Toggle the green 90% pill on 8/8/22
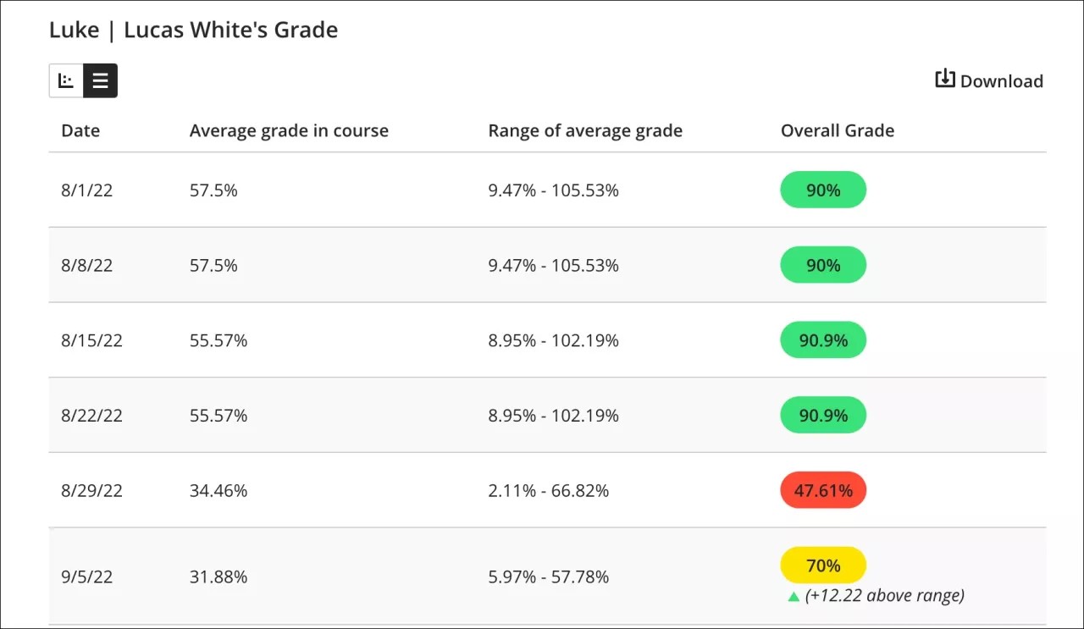 [x=822, y=264]
